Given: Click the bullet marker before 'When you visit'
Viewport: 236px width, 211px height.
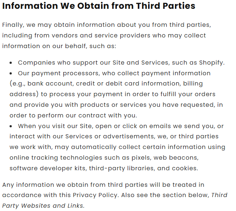Looking at the screenshot, I should [x=11, y=126].
